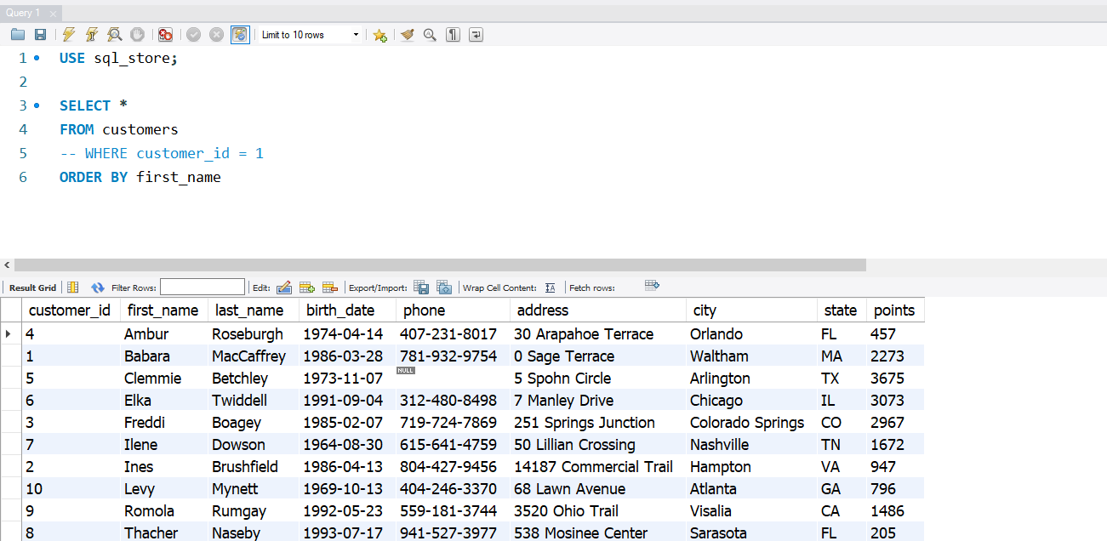The width and height of the screenshot is (1107, 541).
Task: Click 'FROM customers' line in editor
Action: pos(119,130)
